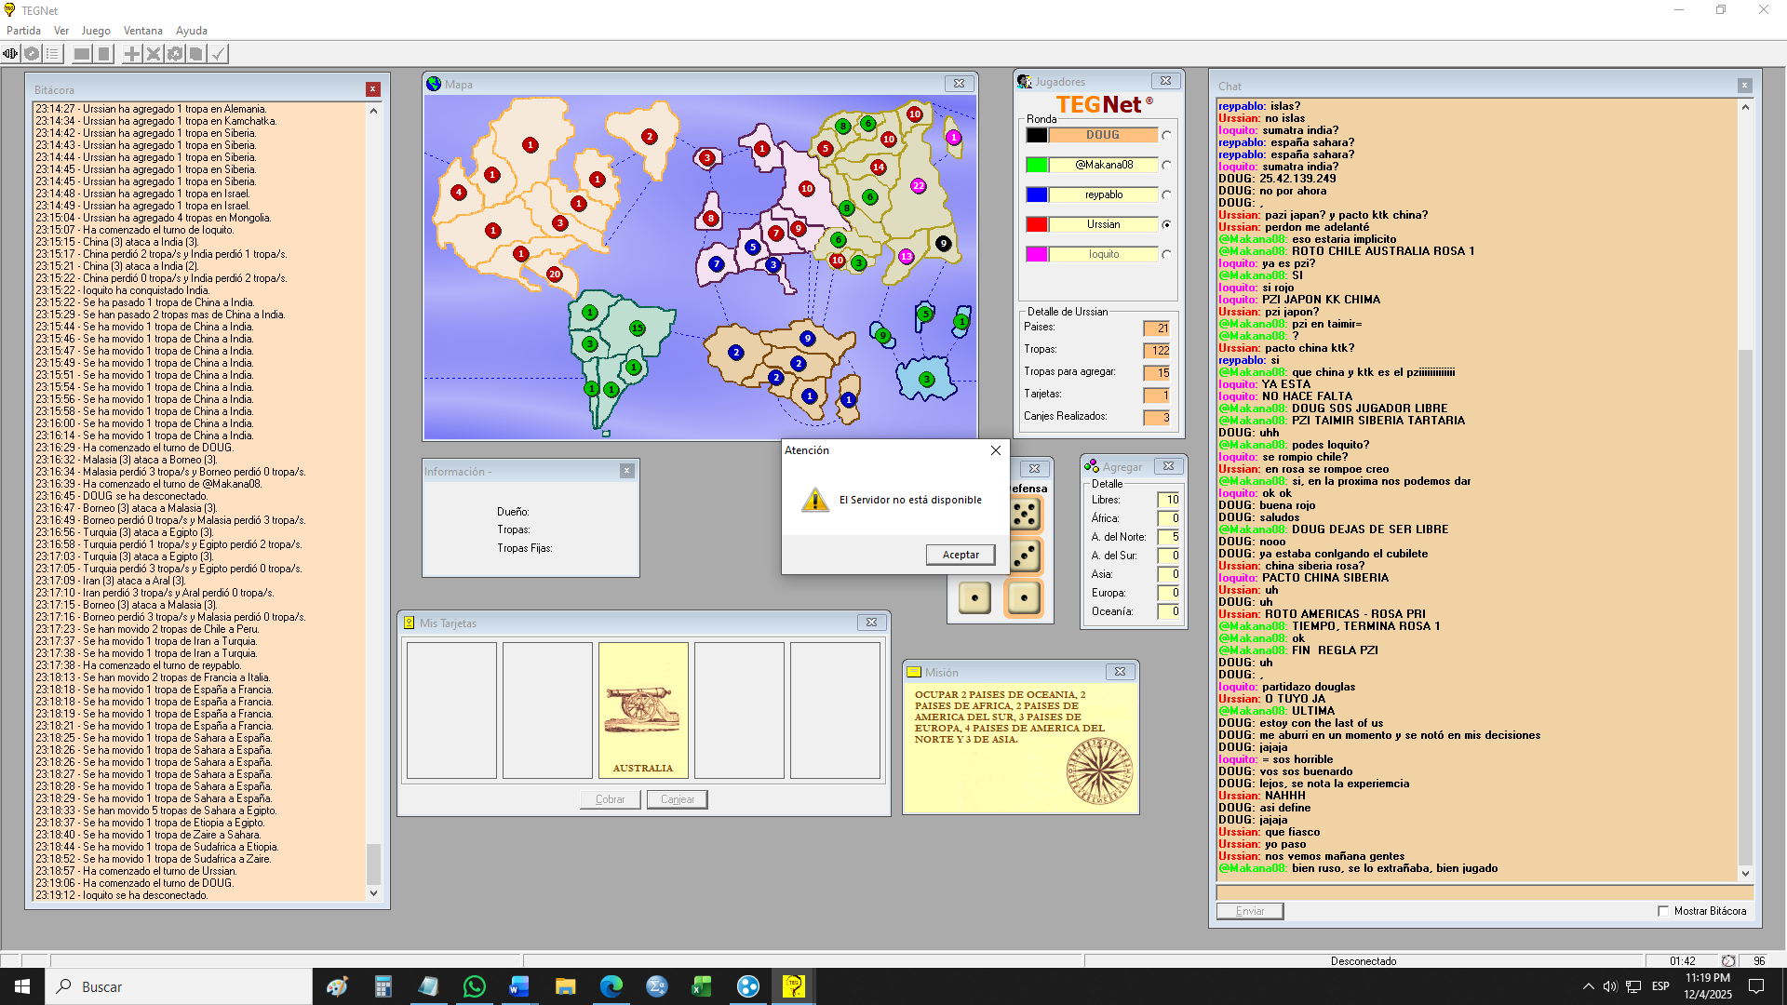This screenshot has width=1787, height=1005.
Task: Click the plus add-troops toolbar icon
Action: click(132, 54)
